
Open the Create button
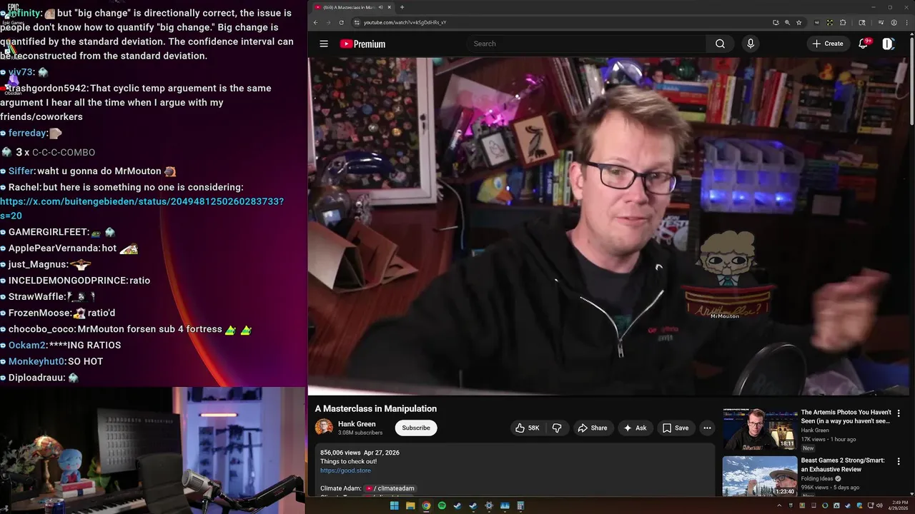(x=827, y=44)
